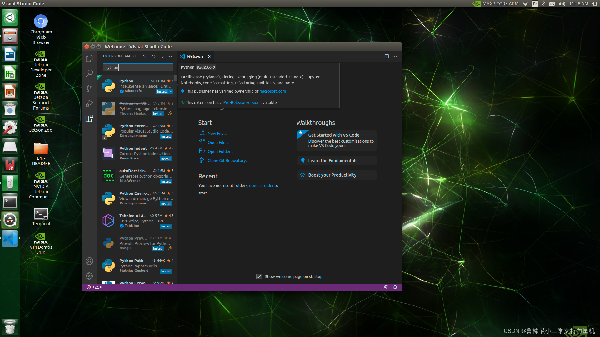Open the Search view in activity bar
600x337 pixels.
tap(89, 73)
